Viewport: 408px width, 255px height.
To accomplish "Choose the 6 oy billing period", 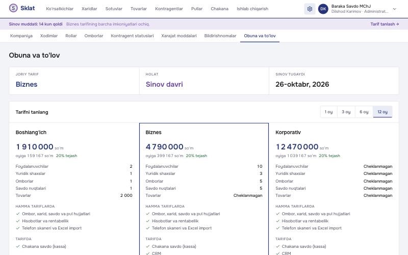I will [x=364, y=112].
